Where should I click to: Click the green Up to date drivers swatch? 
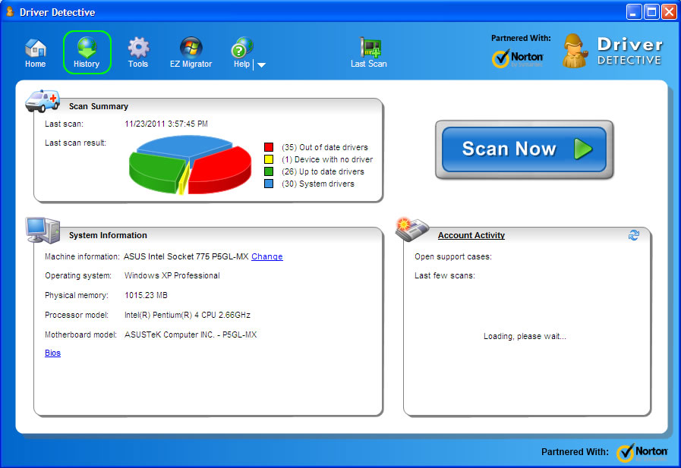click(269, 171)
